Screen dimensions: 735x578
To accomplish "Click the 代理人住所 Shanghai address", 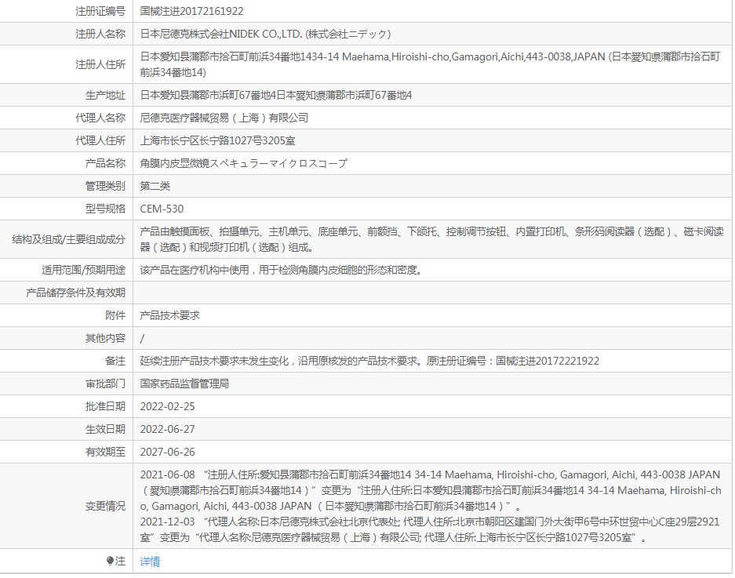I will [217, 140].
